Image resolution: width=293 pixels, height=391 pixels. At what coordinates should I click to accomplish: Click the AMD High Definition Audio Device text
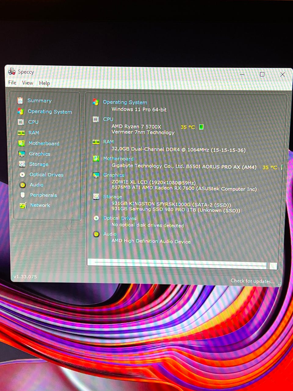click(x=151, y=241)
